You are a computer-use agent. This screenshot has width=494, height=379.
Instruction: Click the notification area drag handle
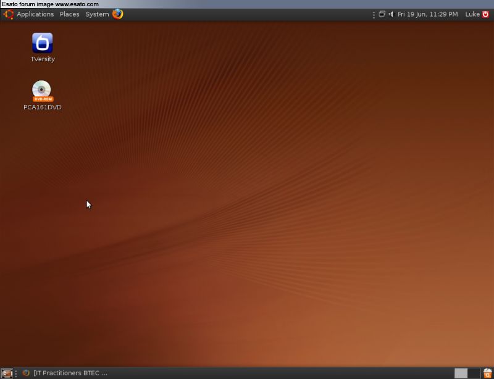click(374, 14)
